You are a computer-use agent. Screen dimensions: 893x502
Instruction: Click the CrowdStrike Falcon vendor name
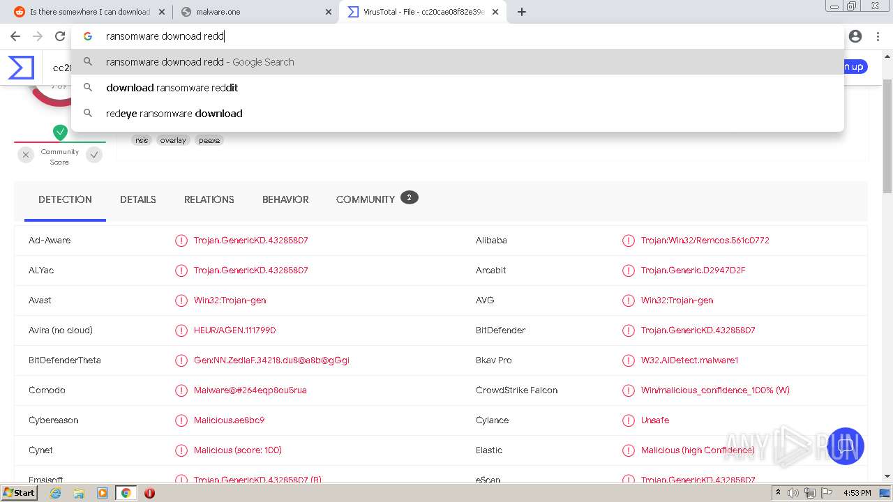[x=516, y=390]
